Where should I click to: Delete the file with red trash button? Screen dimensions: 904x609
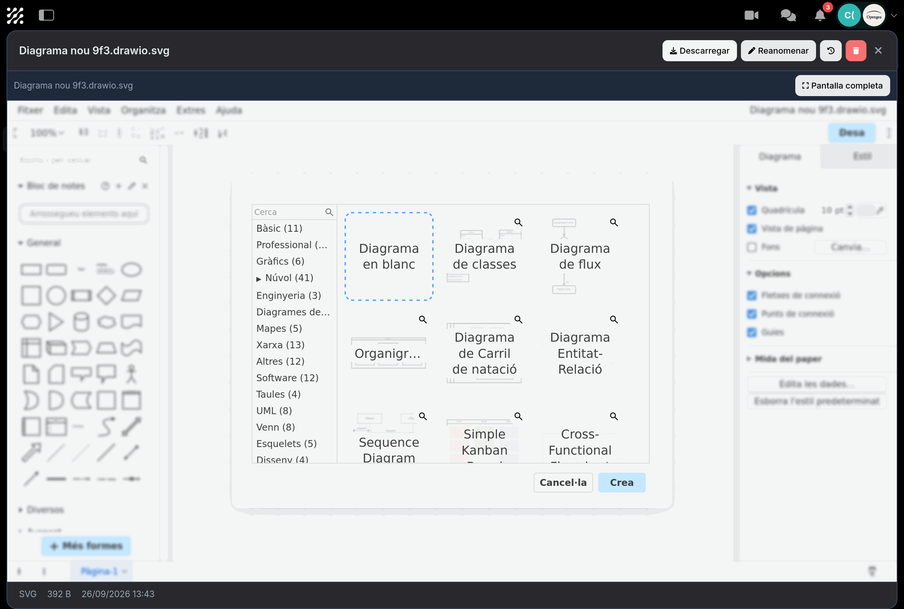pyautogui.click(x=856, y=50)
